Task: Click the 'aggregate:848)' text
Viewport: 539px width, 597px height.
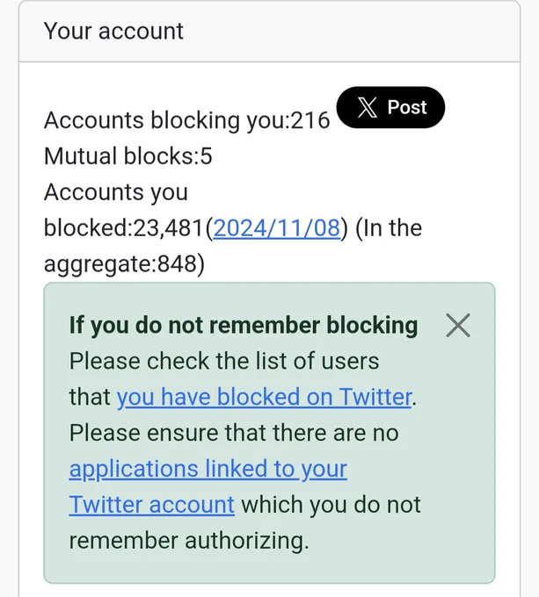Action: click(124, 264)
